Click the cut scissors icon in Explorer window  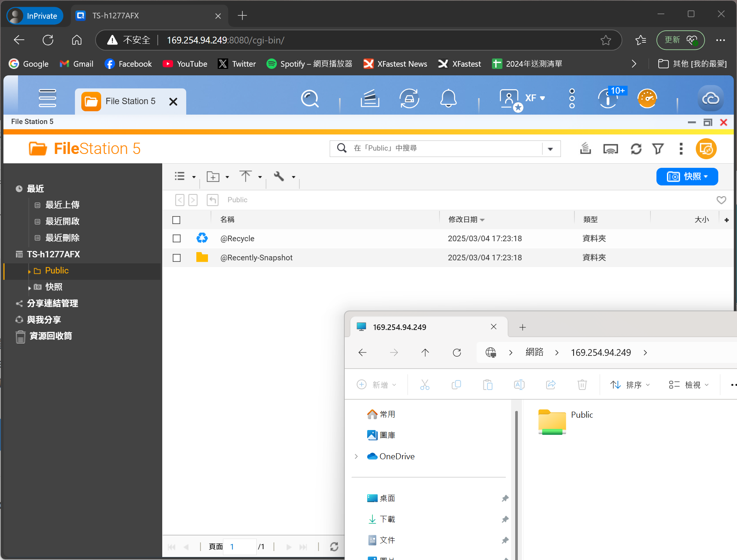pyautogui.click(x=425, y=385)
